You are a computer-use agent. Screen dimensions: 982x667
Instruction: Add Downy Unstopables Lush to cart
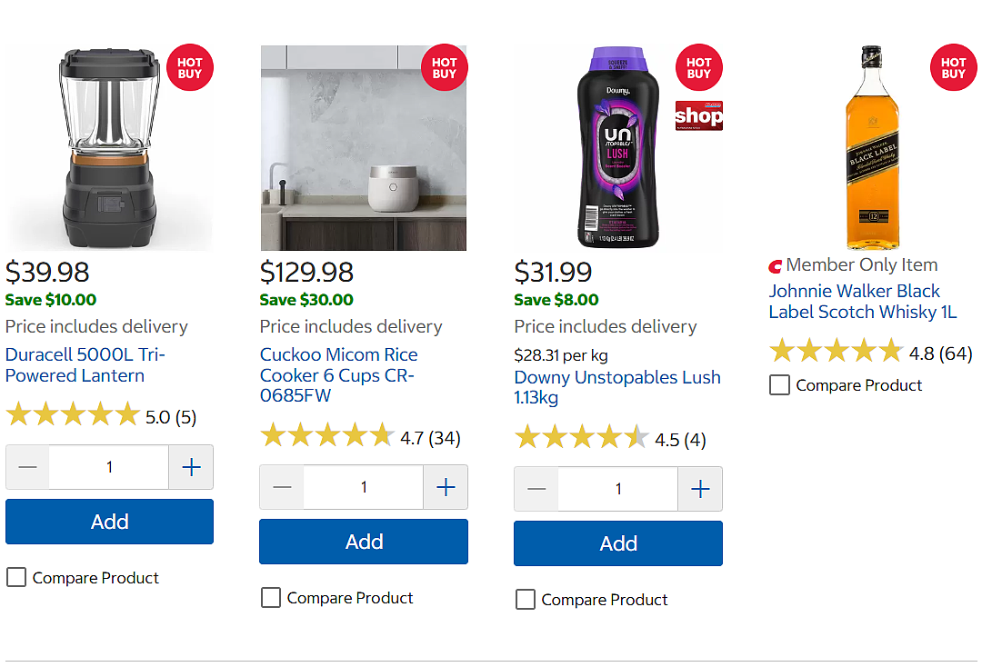pyautogui.click(x=618, y=543)
